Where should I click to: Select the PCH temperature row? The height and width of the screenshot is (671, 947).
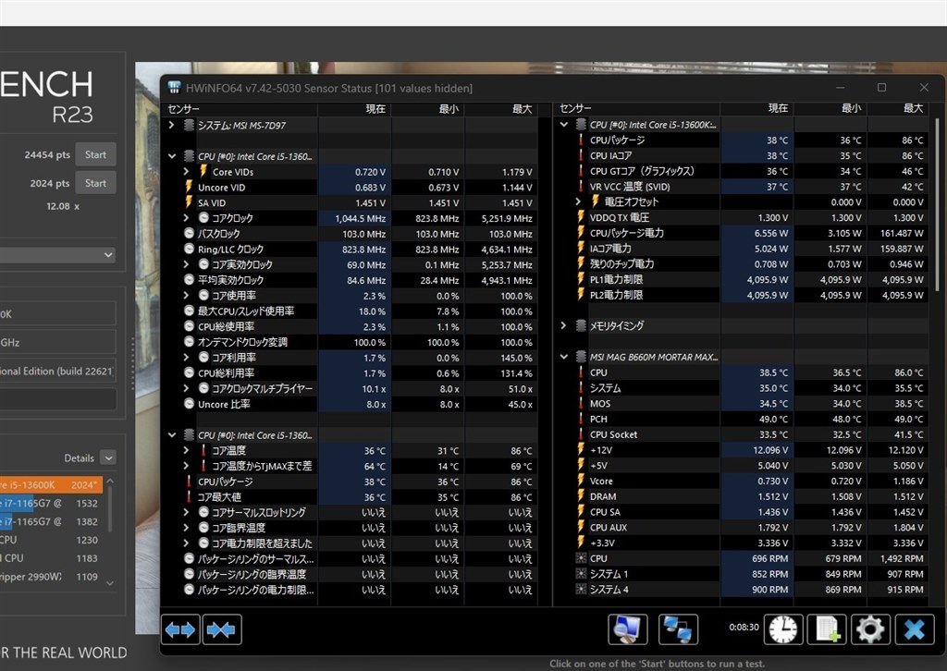[751, 419]
